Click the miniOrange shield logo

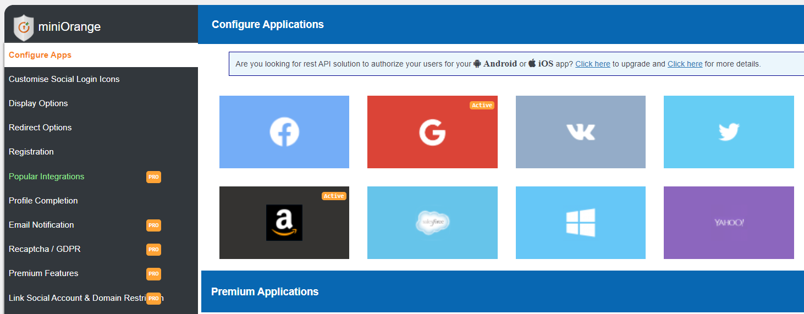point(24,27)
